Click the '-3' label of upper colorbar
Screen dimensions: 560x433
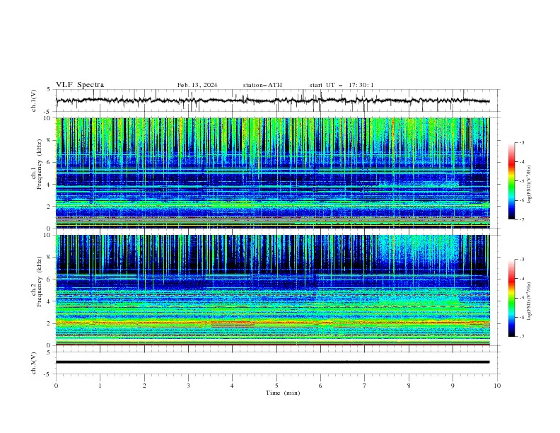pyautogui.click(x=521, y=142)
